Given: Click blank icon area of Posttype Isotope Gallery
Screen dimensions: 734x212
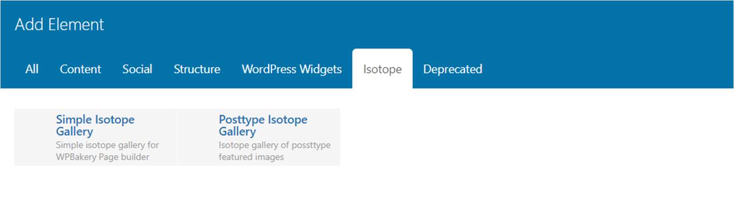Looking at the screenshot, I should 198,137.
